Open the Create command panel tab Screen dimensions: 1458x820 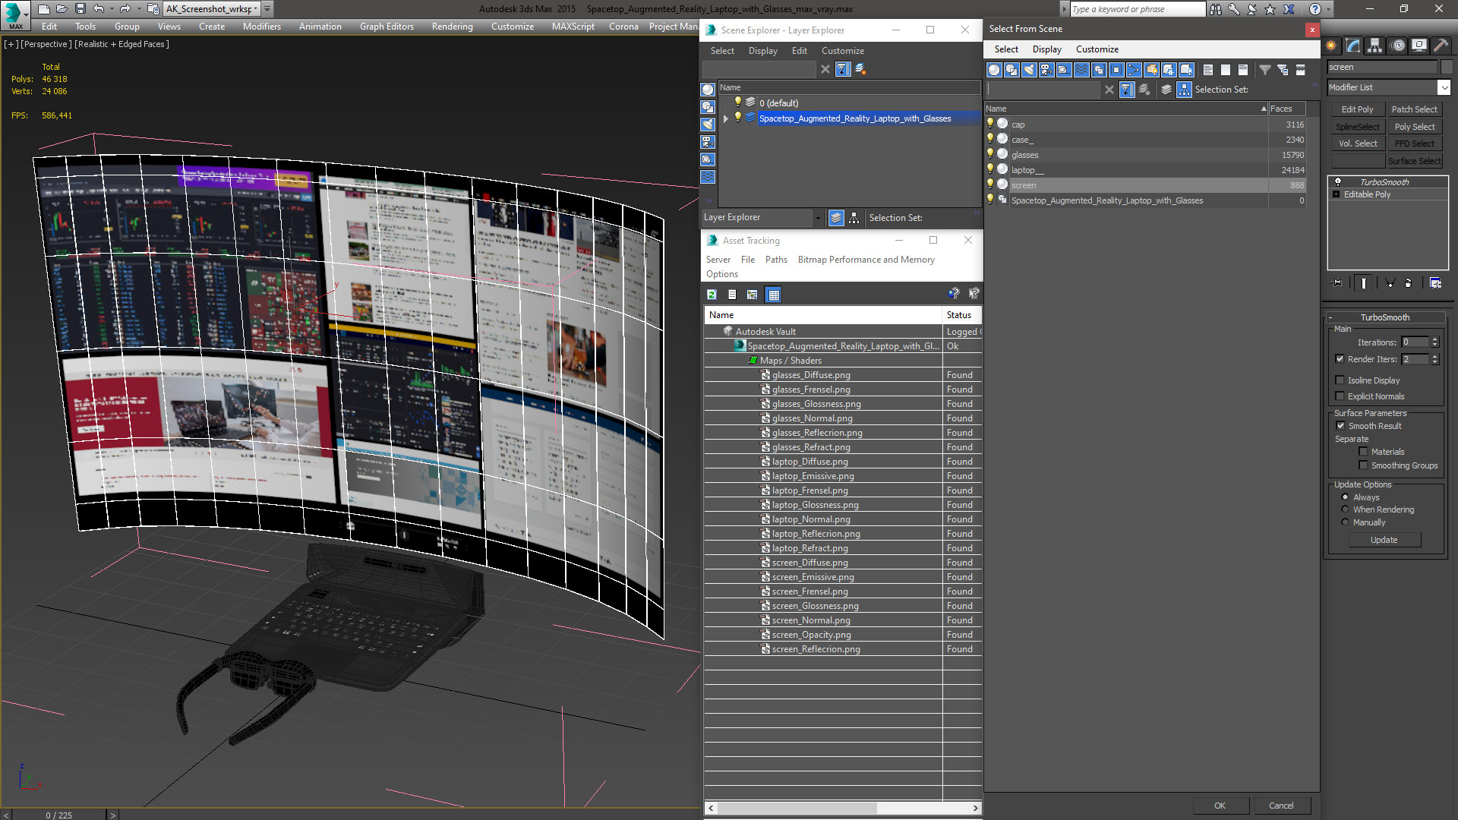pyautogui.click(x=1331, y=46)
